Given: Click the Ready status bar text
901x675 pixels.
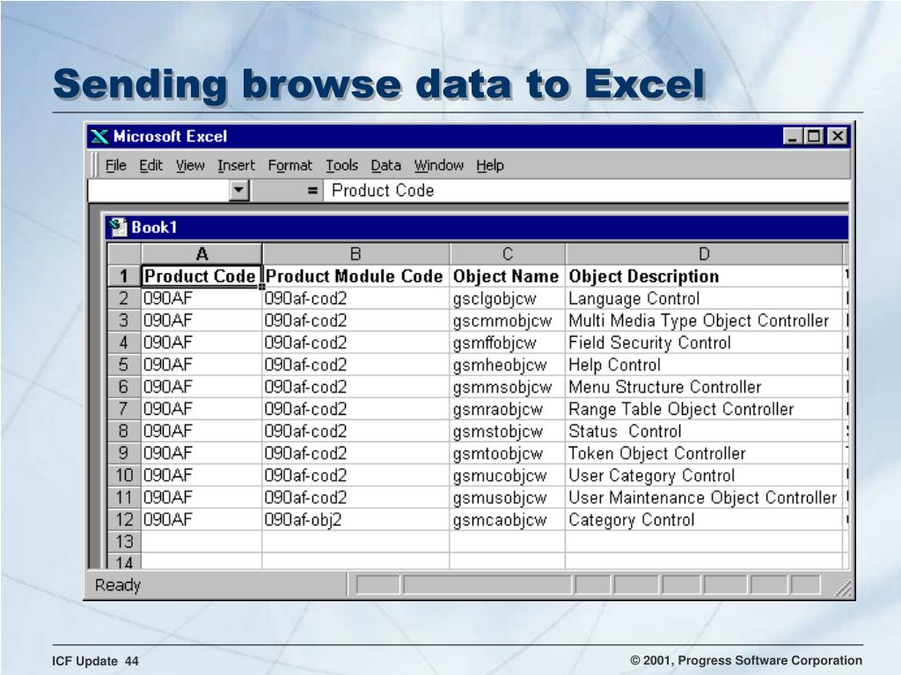Looking at the screenshot, I should tap(118, 584).
